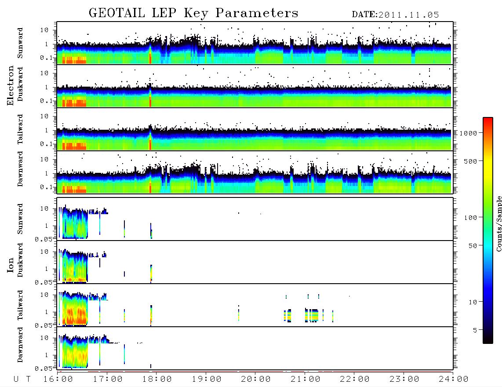Click "1" on the Ion Duskward axis
Image resolution: width=502 pixels, height=387 pixels.
(x=47, y=269)
